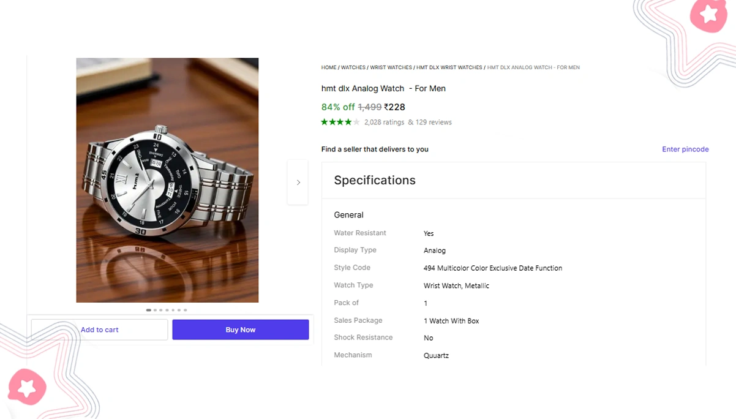The height and width of the screenshot is (419, 736).
Task: Select the last carousel dot
Action: (185, 310)
